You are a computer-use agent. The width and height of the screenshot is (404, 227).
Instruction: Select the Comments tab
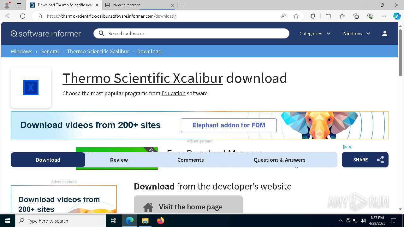tap(191, 160)
